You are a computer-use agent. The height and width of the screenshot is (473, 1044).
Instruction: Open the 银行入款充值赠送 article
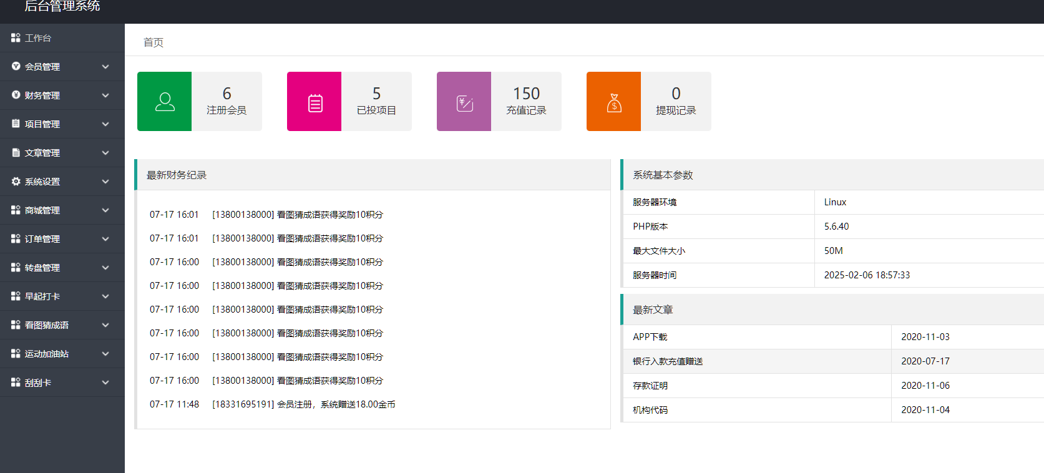(x=668, y=361)
